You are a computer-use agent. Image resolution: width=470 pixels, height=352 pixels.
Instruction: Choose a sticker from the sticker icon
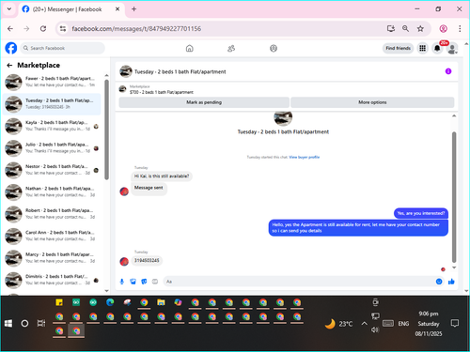tap(144, 282)
